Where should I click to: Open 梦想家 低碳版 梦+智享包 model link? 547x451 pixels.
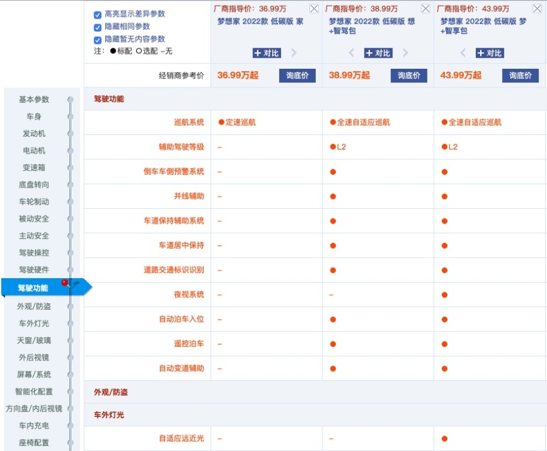click(x=483, y=26)
